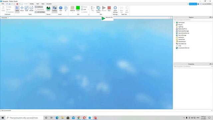
Task: Switch to the PLUGINS ribbon tab
Action: 49,4
